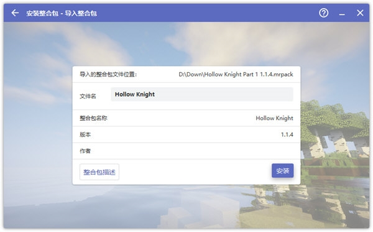Go back with the left arrow icon

(x=15, y=13)
